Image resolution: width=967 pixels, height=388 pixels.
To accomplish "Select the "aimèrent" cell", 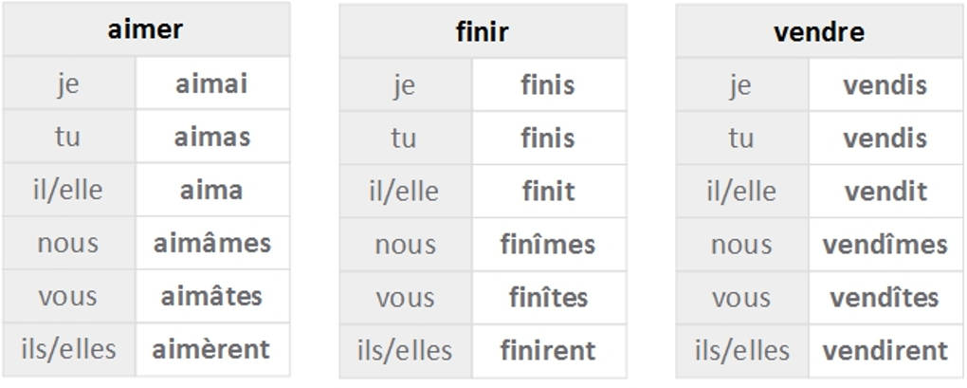I will pos(211,349).
